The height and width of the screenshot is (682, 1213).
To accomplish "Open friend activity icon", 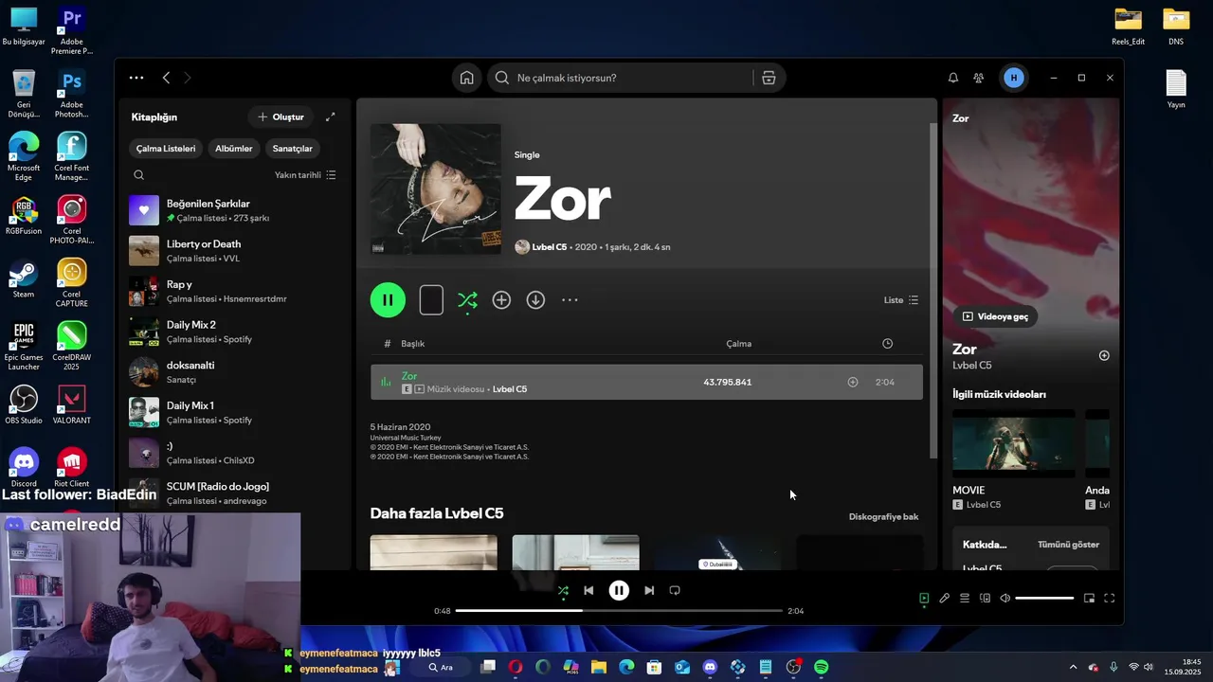I will [979, 78].
